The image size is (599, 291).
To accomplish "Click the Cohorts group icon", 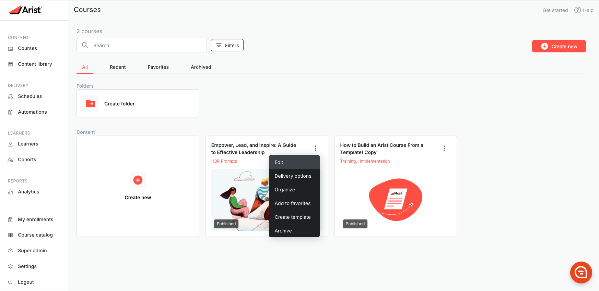I will 11,160.
